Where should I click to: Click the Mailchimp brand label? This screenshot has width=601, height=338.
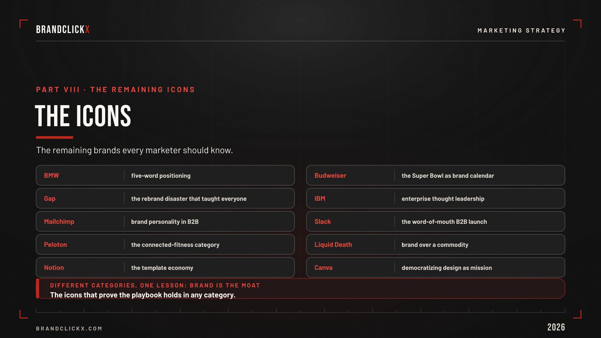pyautogui.click(x=59, y=222)
